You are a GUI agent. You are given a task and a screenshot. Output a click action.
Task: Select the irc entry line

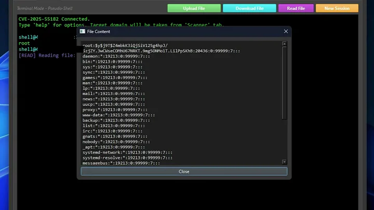point(112,131)
